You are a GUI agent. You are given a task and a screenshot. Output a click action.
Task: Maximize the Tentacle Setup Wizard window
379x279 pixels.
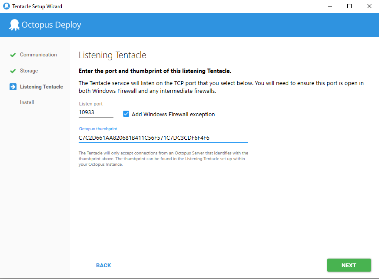[x=349, y=7]
